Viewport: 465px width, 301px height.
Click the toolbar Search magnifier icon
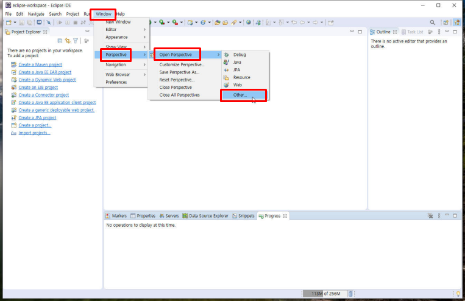pos(433,22)
